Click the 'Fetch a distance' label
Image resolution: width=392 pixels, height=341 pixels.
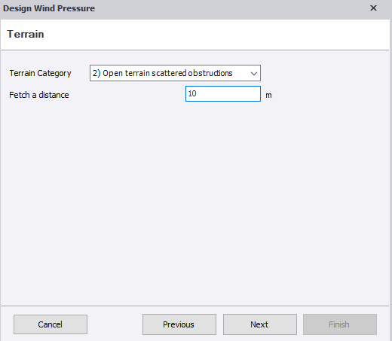[39, 95]
